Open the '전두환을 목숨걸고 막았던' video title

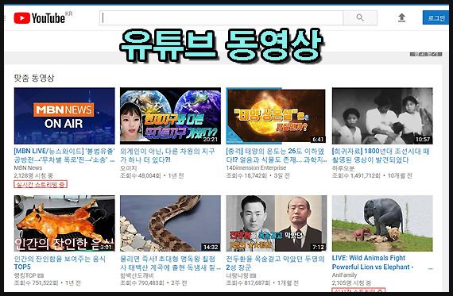[275, 263]
